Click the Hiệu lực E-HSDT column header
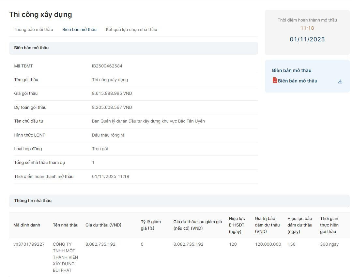 click(237, 225)
